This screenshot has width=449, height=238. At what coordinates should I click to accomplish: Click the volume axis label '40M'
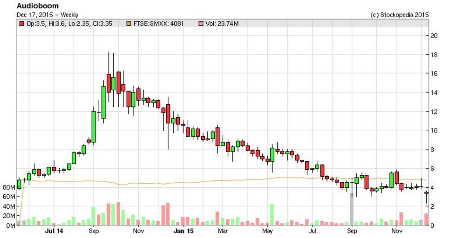[8, 206]
